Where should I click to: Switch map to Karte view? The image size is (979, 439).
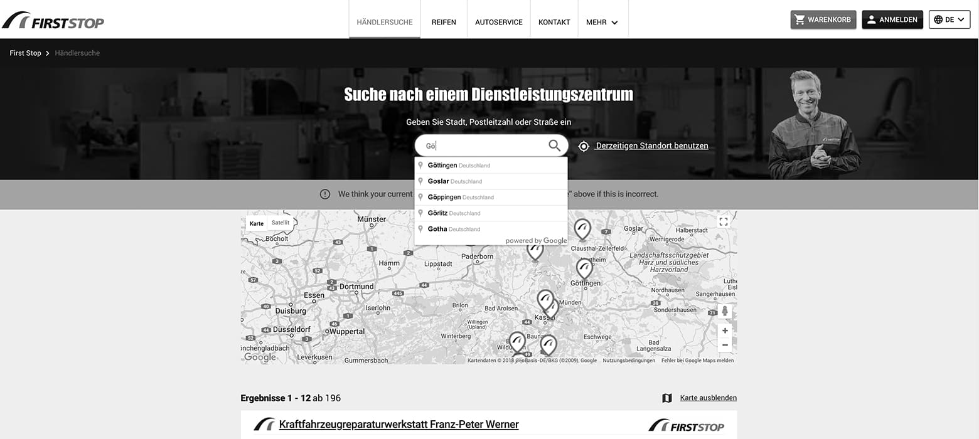257,223
